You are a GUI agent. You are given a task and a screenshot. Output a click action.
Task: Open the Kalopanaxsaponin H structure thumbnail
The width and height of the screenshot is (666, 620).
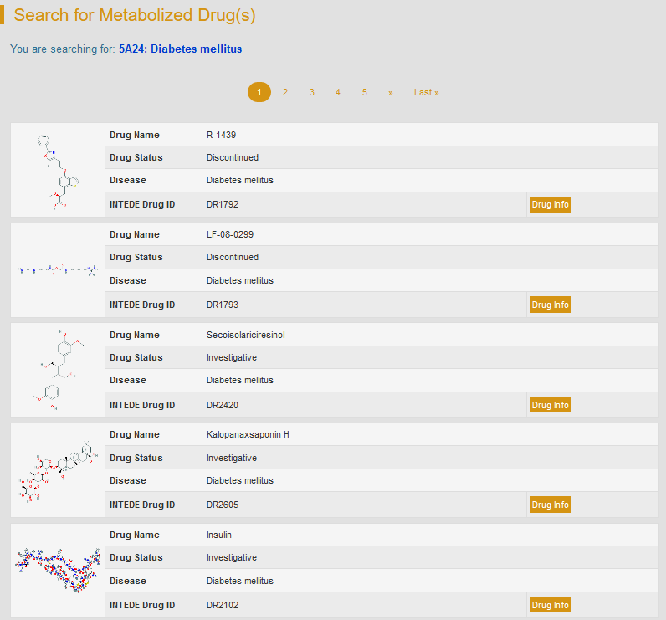click(57, 470)
